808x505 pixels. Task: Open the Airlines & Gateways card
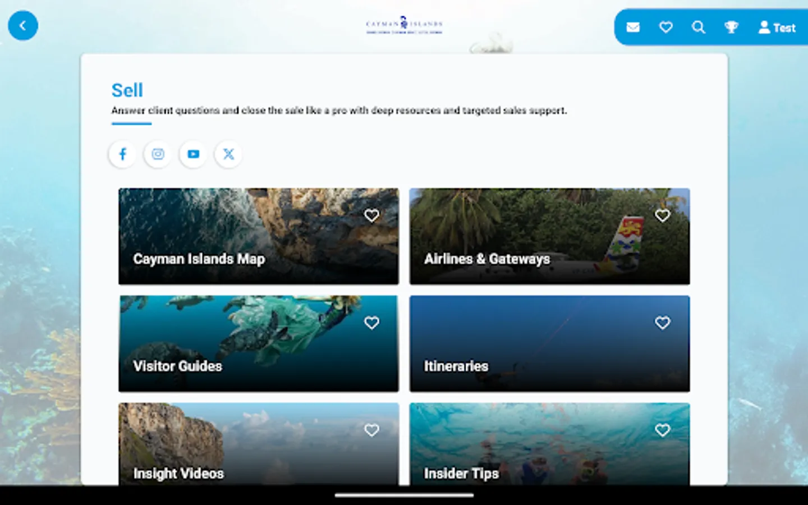(550, 236)
